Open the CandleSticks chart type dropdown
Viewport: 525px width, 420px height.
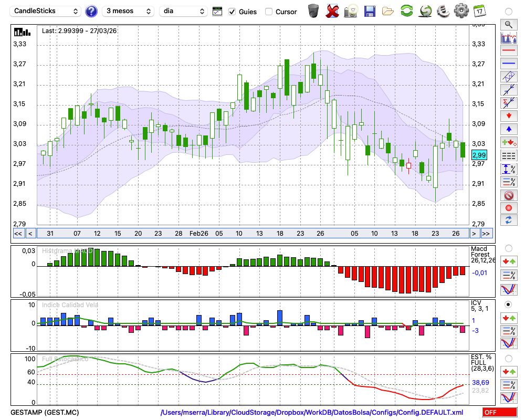46,11
